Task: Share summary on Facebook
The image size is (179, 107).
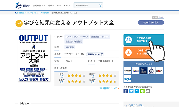Action: click(x=126, y=91)
